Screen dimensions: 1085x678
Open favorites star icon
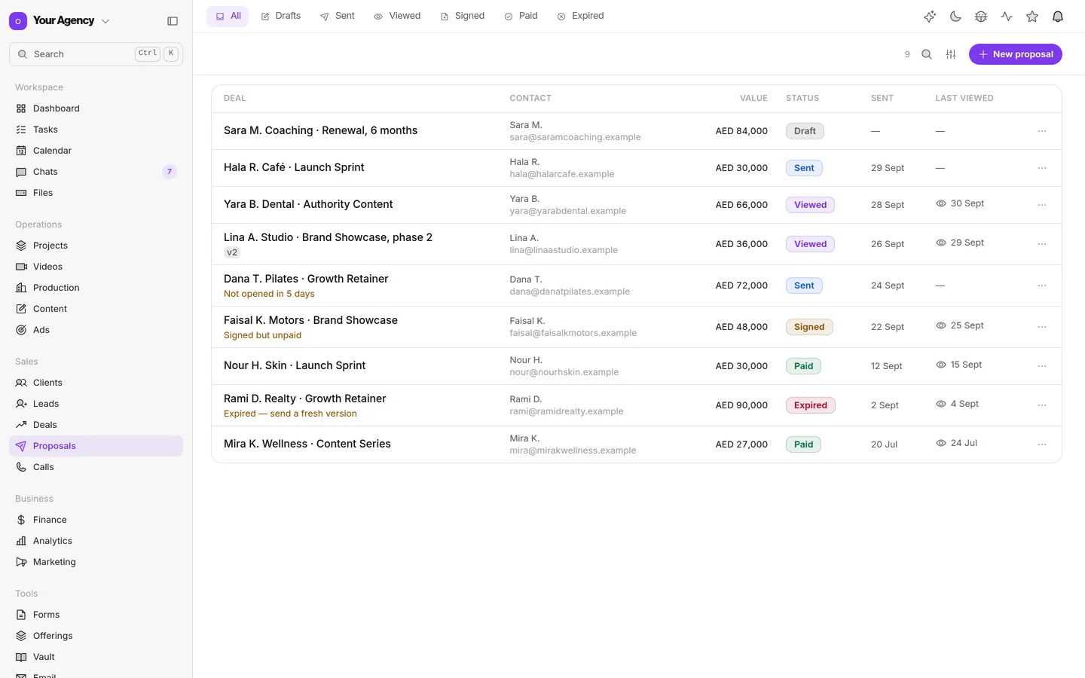1032,17
